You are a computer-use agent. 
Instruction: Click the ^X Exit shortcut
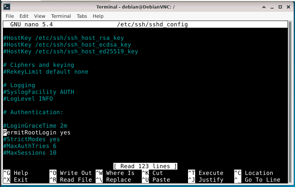[16, 180]
